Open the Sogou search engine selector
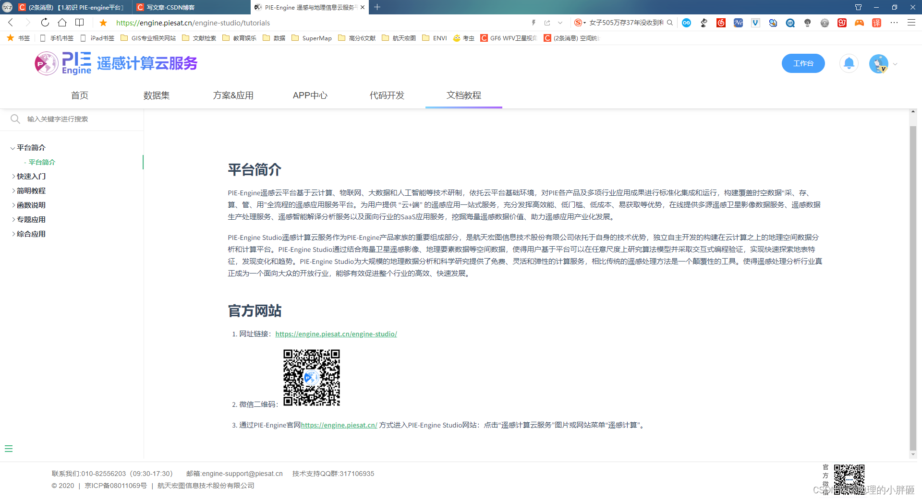 (x=580, y=23)
